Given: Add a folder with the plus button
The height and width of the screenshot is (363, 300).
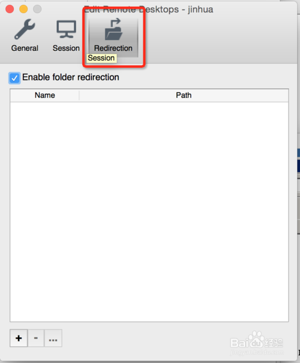Looking at the screenshot, I should [19, 338].
